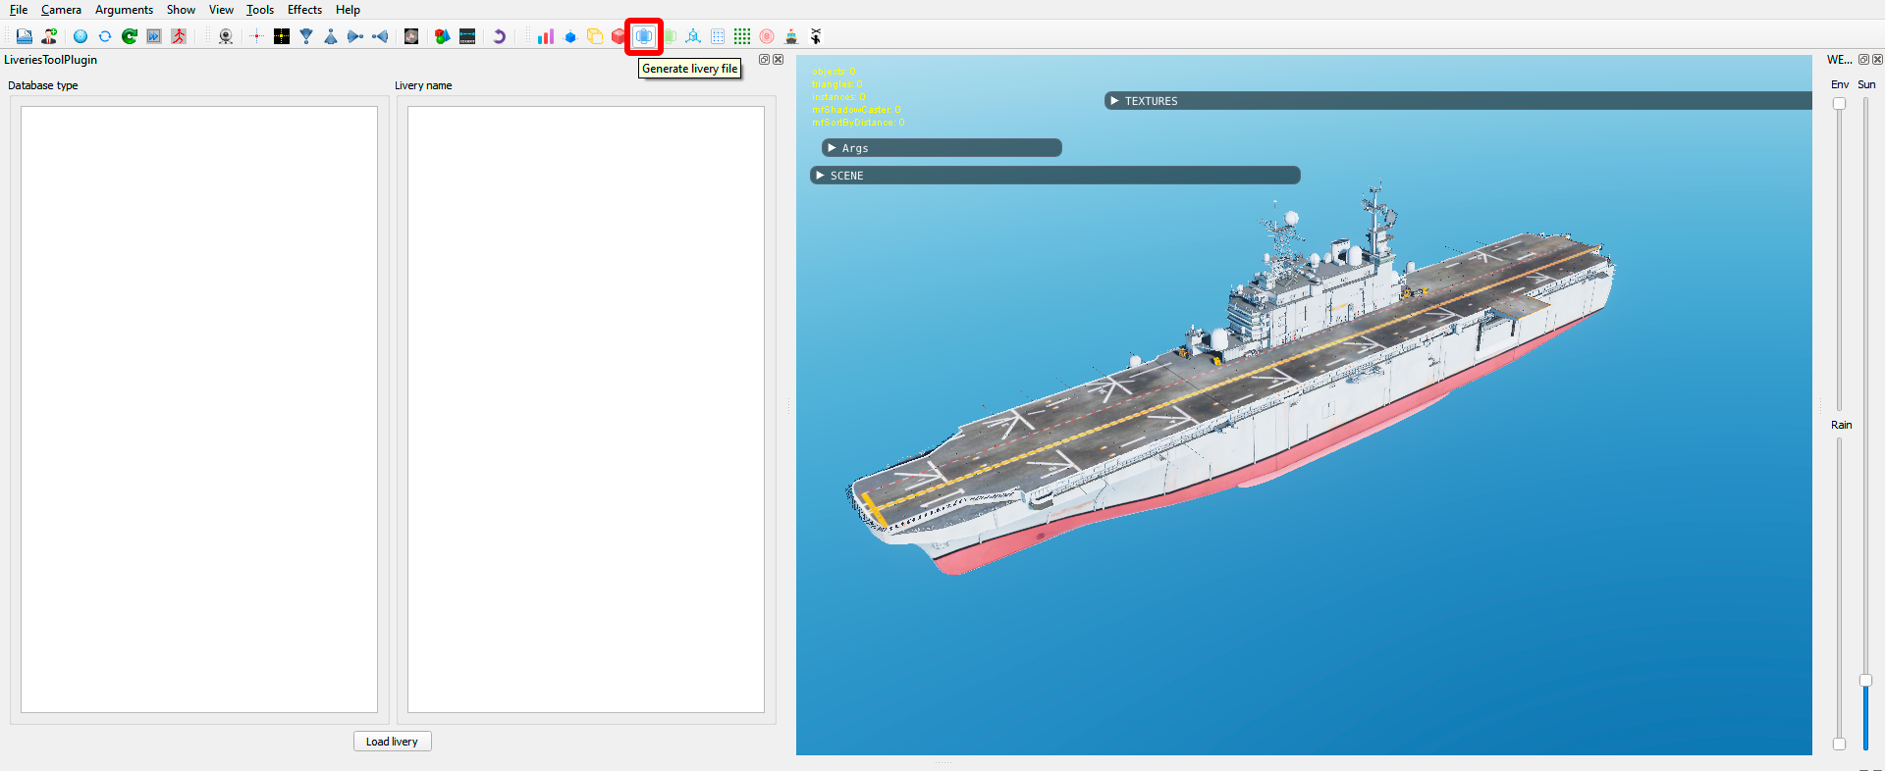
Task: Expand the SCENE section
Action: [x=1055, y=176]
